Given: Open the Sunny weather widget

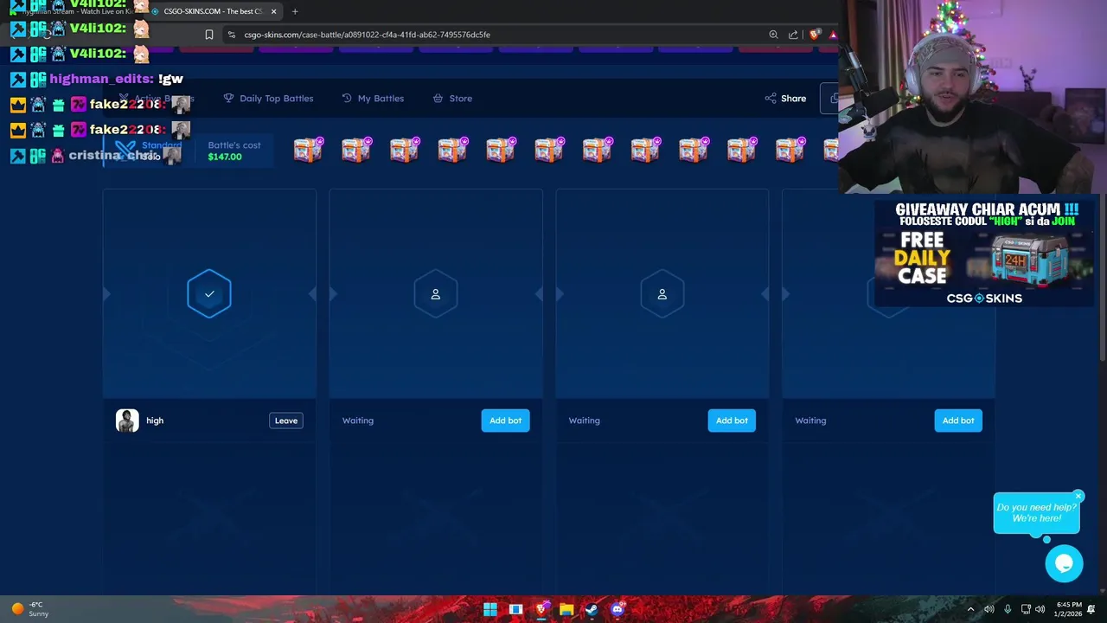Looking at the screenshot, I should tap(29, 609).
